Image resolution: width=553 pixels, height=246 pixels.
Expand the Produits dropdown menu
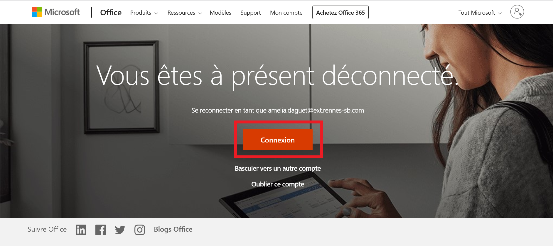(144, 13)
